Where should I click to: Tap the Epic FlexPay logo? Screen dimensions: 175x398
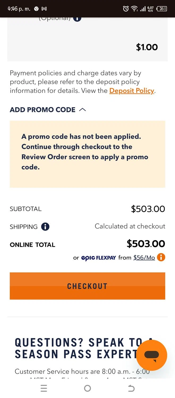[99, 258]
